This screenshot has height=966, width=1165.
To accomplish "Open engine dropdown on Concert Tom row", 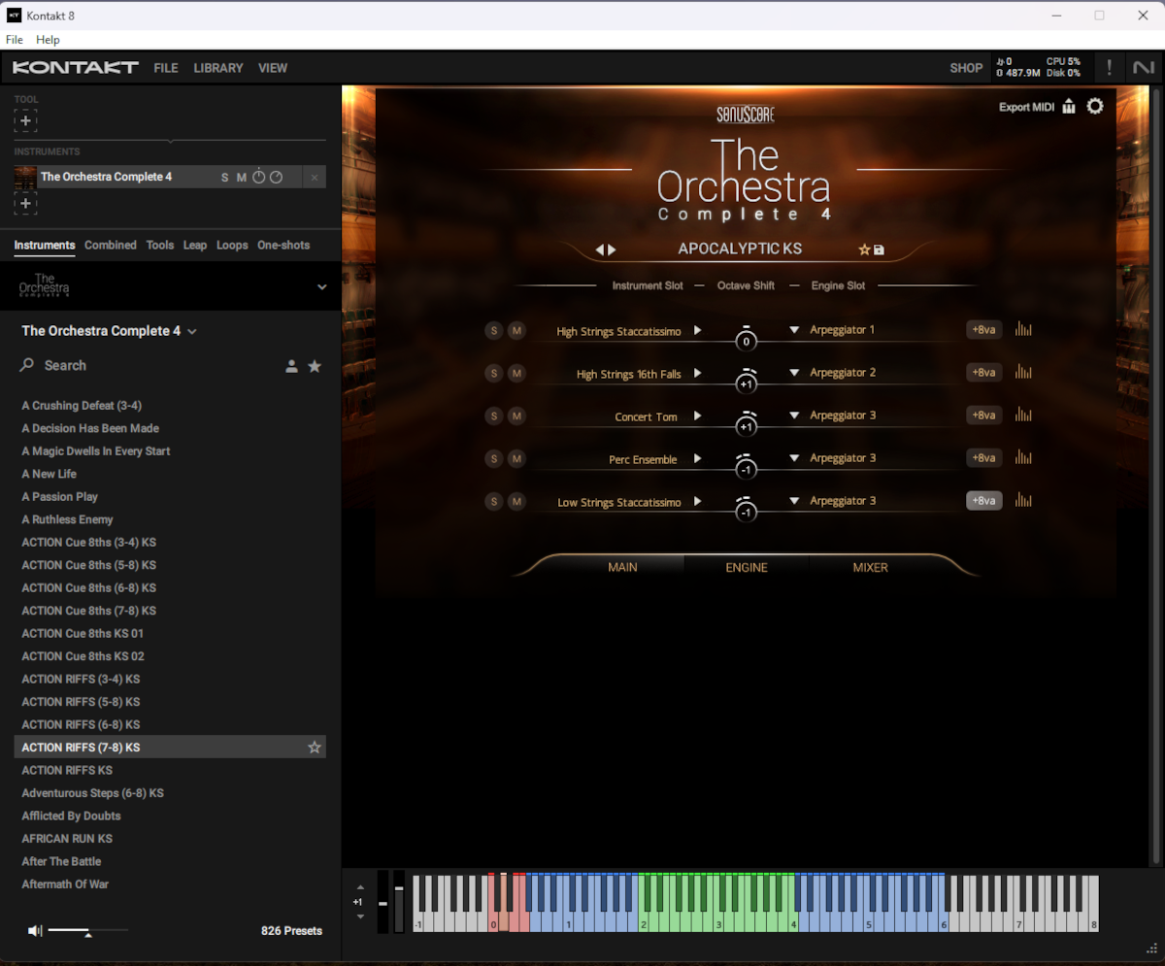I will [x=794, y=416].
